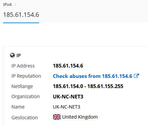148x126 pixels.
Task: Click the breadcrumb slash separator
Action: pos(15,5)
